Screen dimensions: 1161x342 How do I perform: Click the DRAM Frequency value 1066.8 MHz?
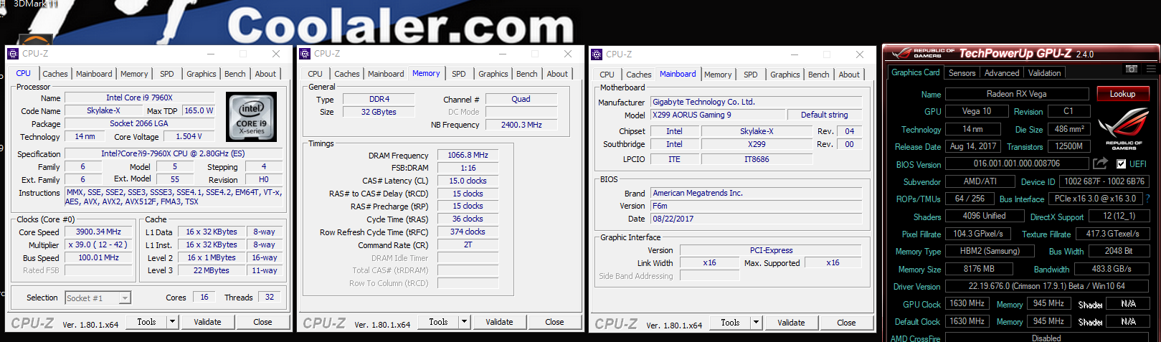(x=468, y=155)
